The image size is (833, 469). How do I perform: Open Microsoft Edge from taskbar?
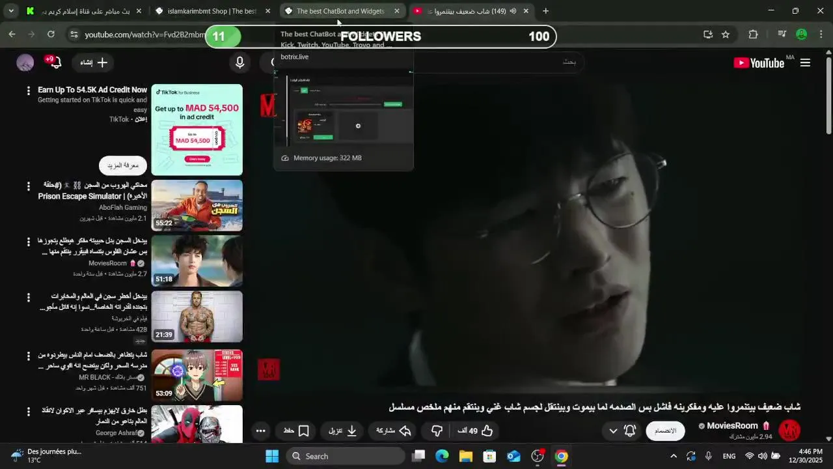tap(442, 456)
